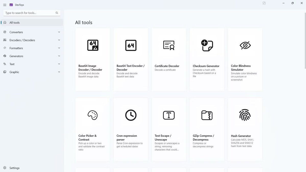Open the Formatters category label
Image resolution: width=306 pixels, height=172 pixels.
tap(16, 48)
